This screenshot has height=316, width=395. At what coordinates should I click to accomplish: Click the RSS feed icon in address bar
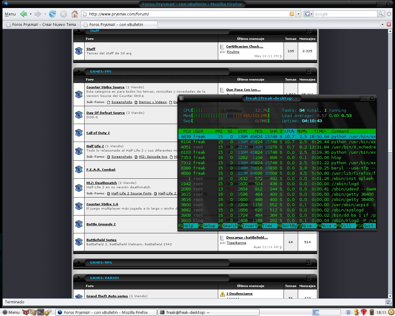point(292,14)
